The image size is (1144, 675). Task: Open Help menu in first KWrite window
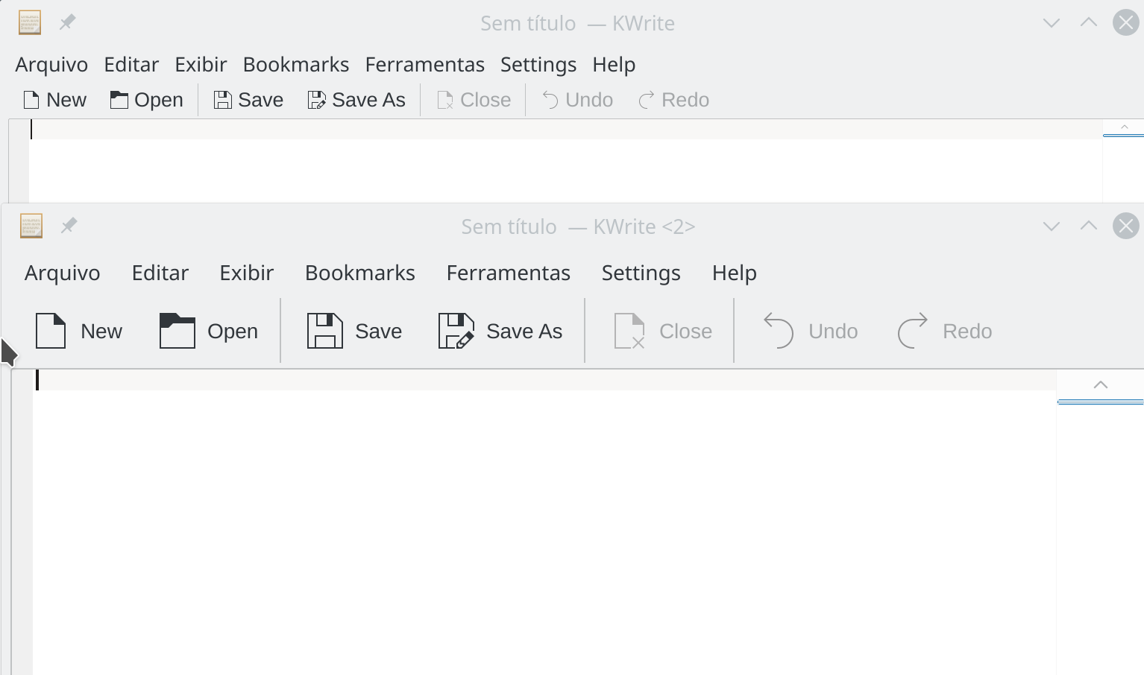[x=614, y=65]
